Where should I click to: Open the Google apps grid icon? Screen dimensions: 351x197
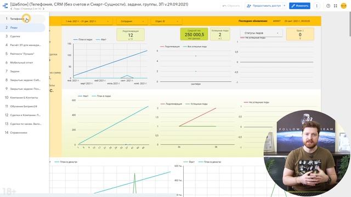pos(335,6)
